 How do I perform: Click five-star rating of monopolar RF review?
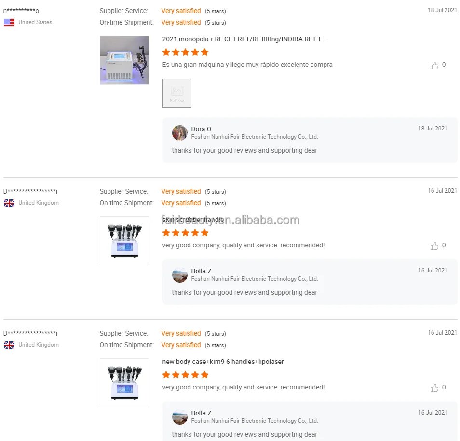(186, 52)
